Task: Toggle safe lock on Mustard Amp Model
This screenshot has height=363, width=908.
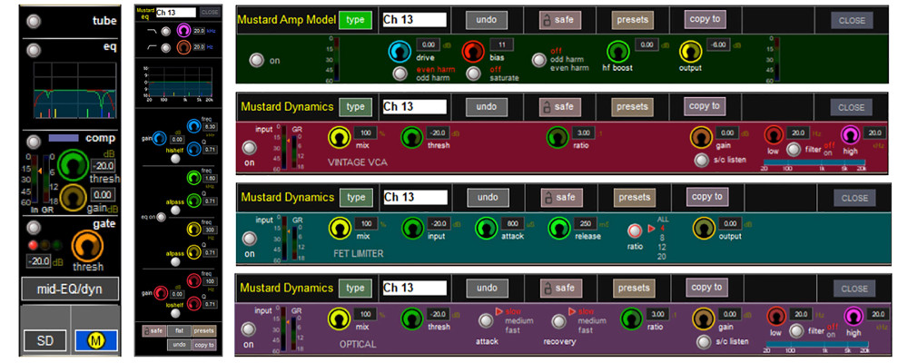Action: click(x=560, y=20)
